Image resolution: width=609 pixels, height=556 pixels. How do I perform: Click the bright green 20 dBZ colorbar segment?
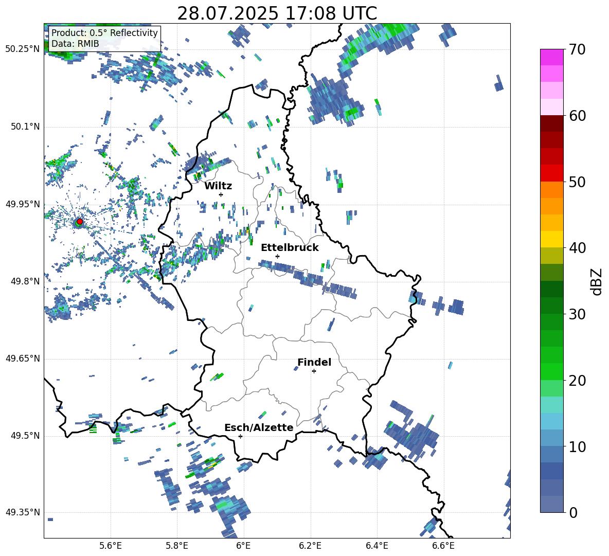click(551, 371)
